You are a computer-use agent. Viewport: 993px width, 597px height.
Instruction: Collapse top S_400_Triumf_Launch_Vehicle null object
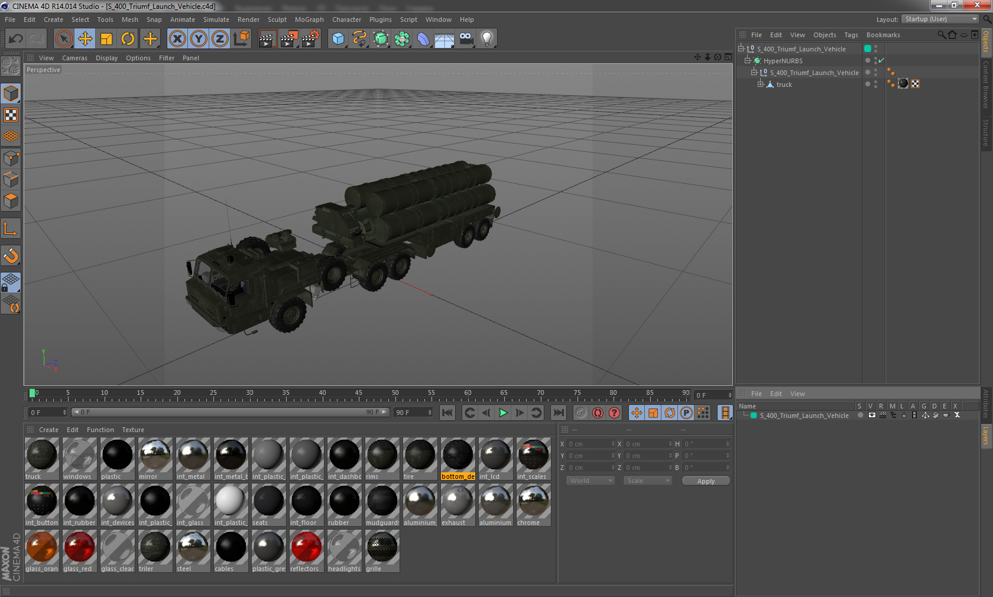(x=741, y=48)
